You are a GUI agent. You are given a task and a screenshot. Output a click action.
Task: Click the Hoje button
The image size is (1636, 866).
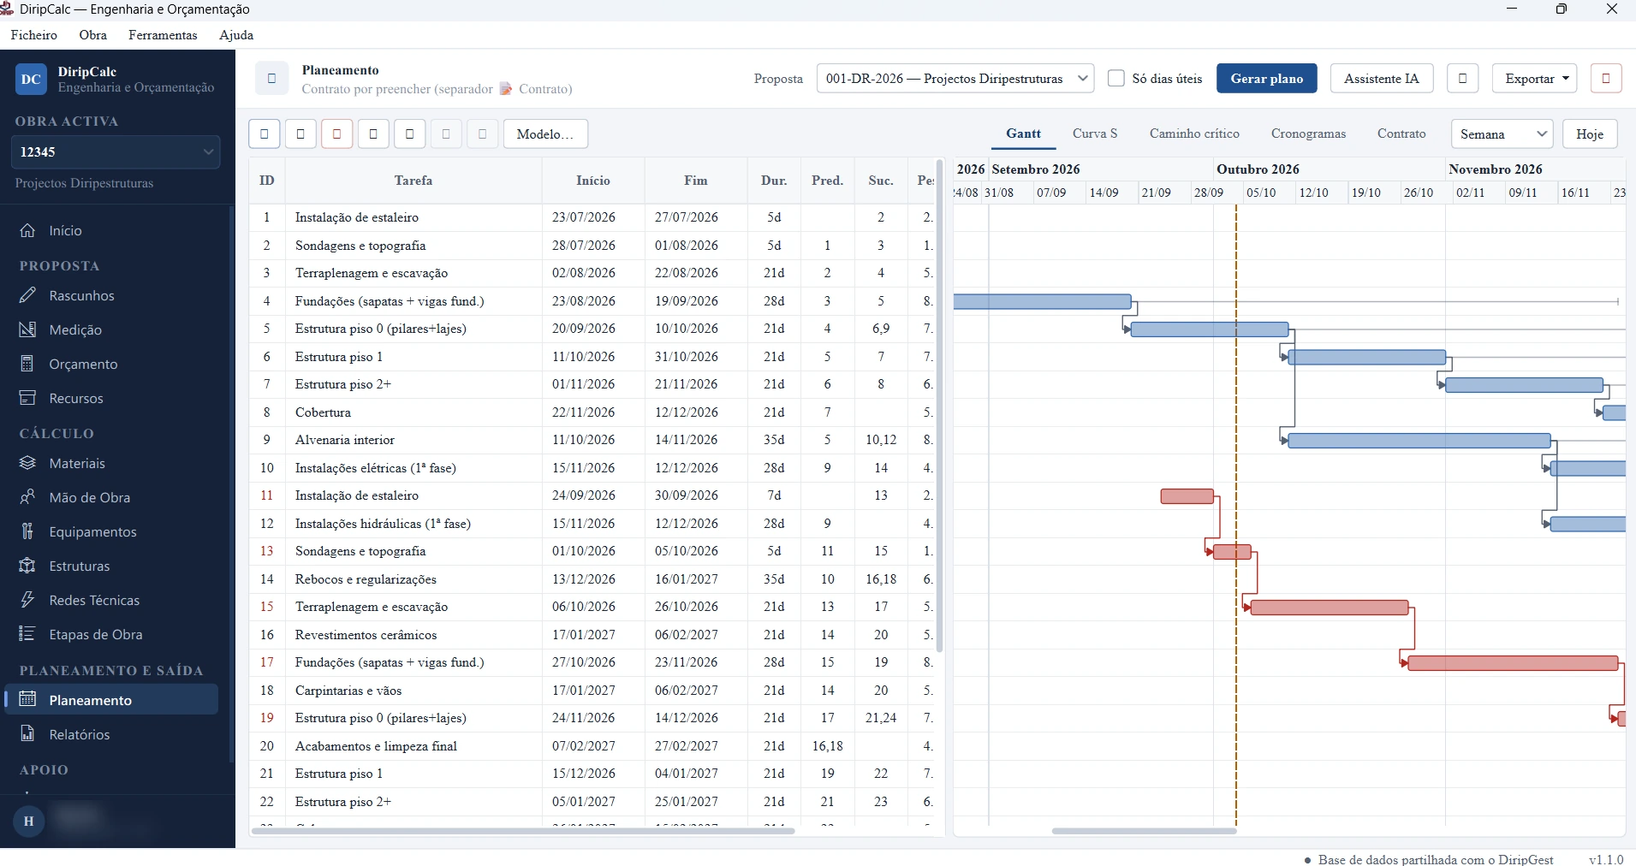click(x=1590, y=133)
